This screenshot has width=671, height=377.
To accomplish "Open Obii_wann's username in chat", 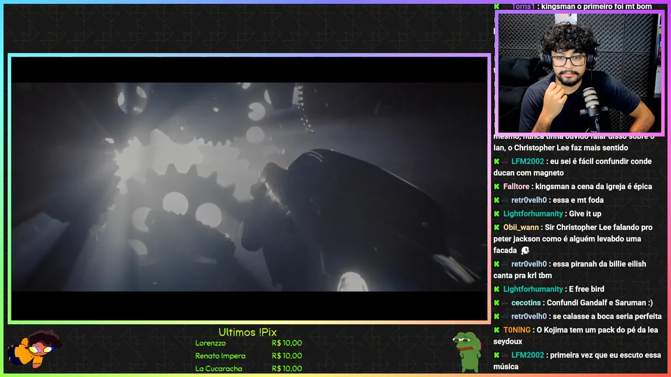I will click(x=521, y=227).
